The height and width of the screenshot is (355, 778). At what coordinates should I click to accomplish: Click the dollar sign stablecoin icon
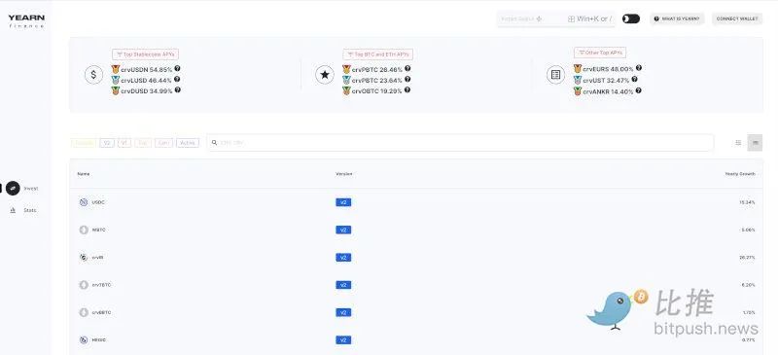click(x=93, y=75)
